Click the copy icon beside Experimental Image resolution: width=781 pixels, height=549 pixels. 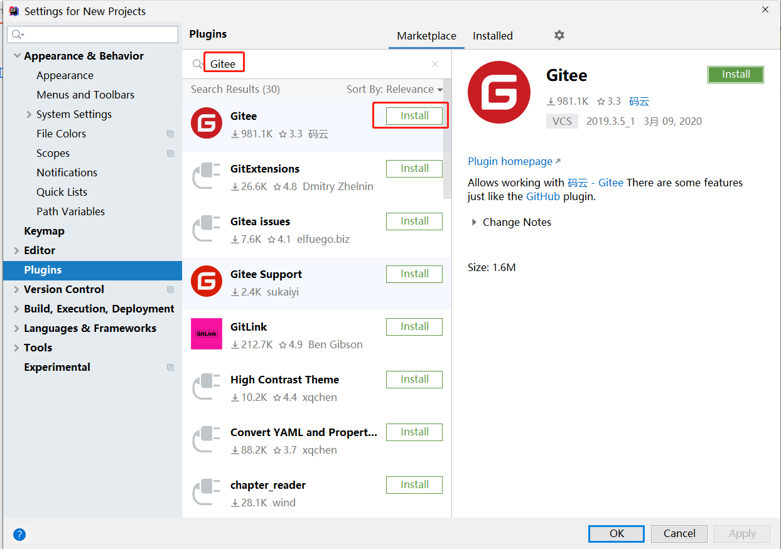point(170,367)
